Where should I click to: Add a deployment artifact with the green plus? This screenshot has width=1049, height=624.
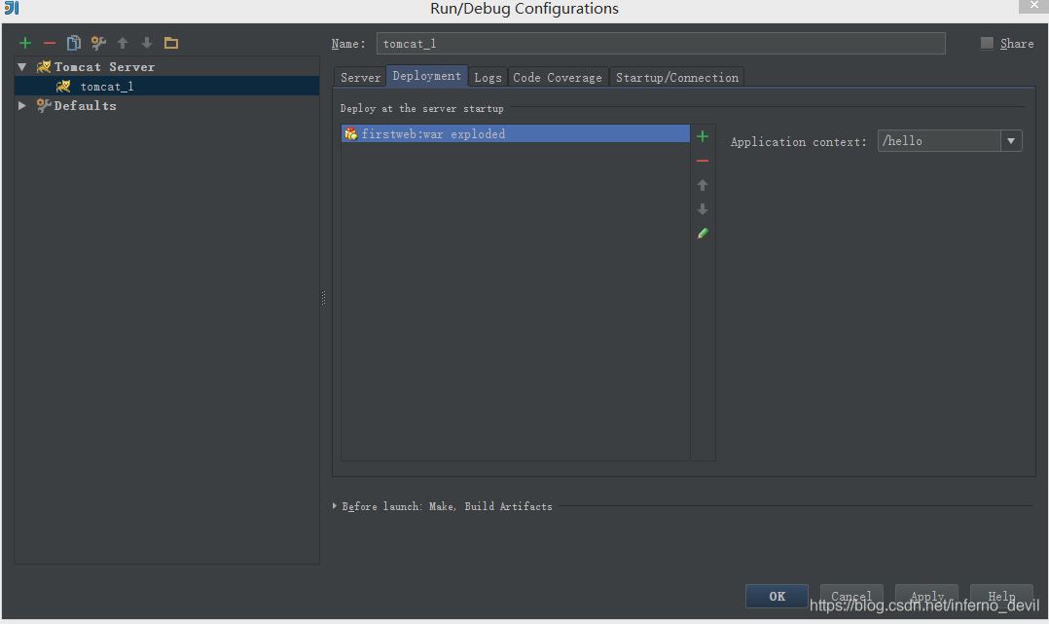pos(703,136)
